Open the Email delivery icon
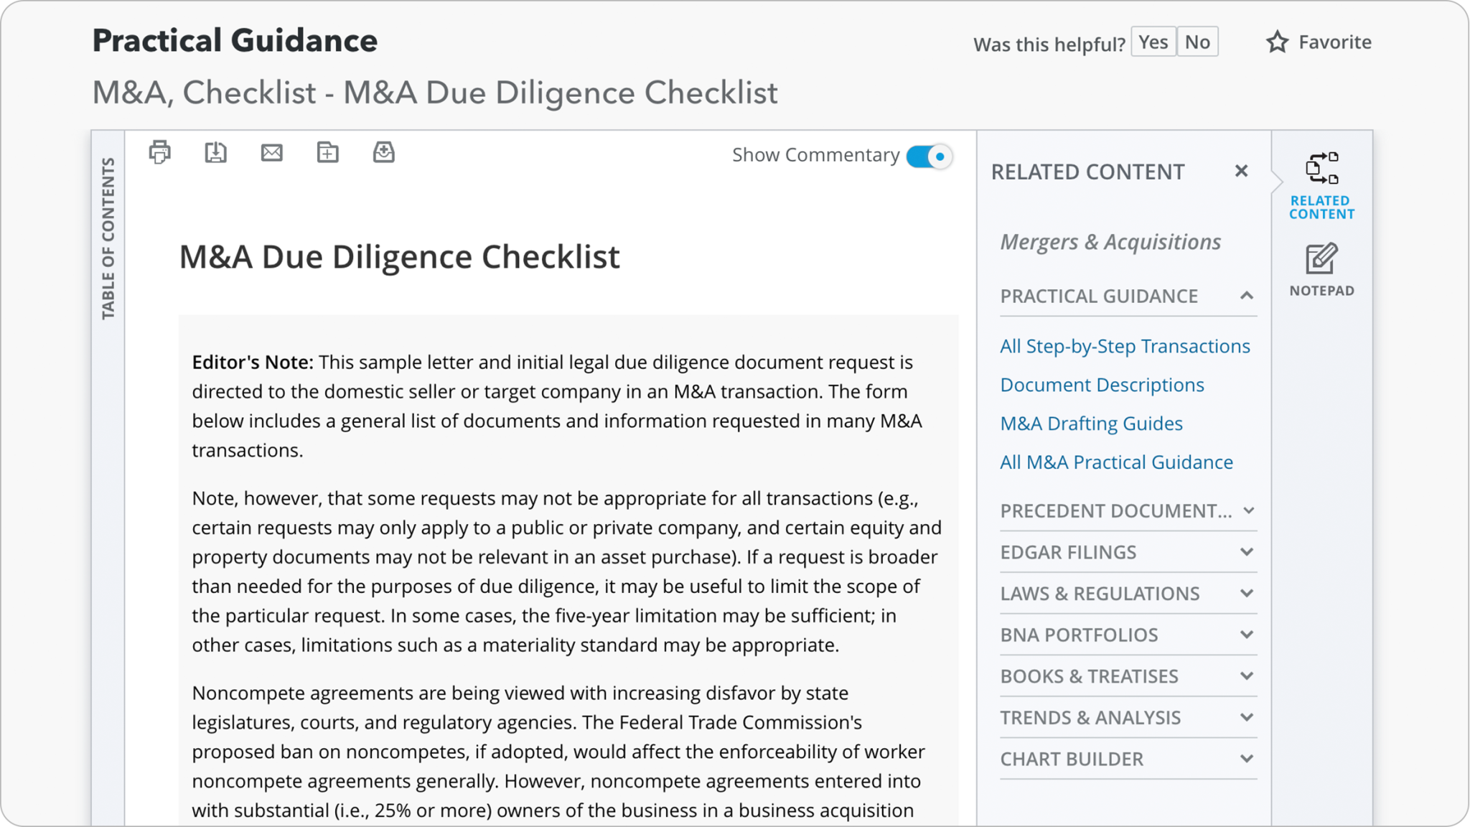This screenshot has height=827, width=1470. 272,152
